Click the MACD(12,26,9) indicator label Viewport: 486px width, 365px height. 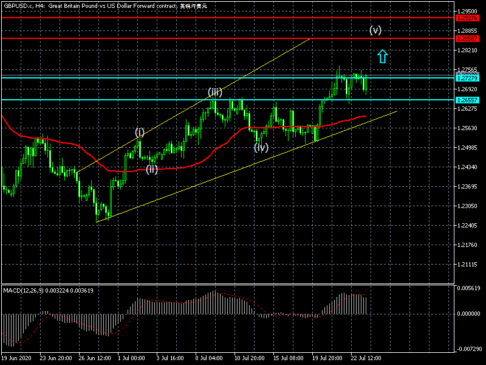(x=48, y=291)
